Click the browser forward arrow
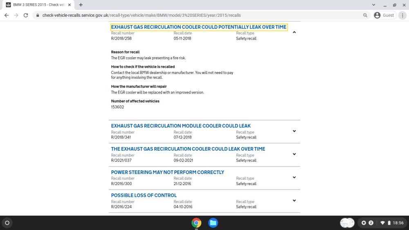 tap(16, 16)
